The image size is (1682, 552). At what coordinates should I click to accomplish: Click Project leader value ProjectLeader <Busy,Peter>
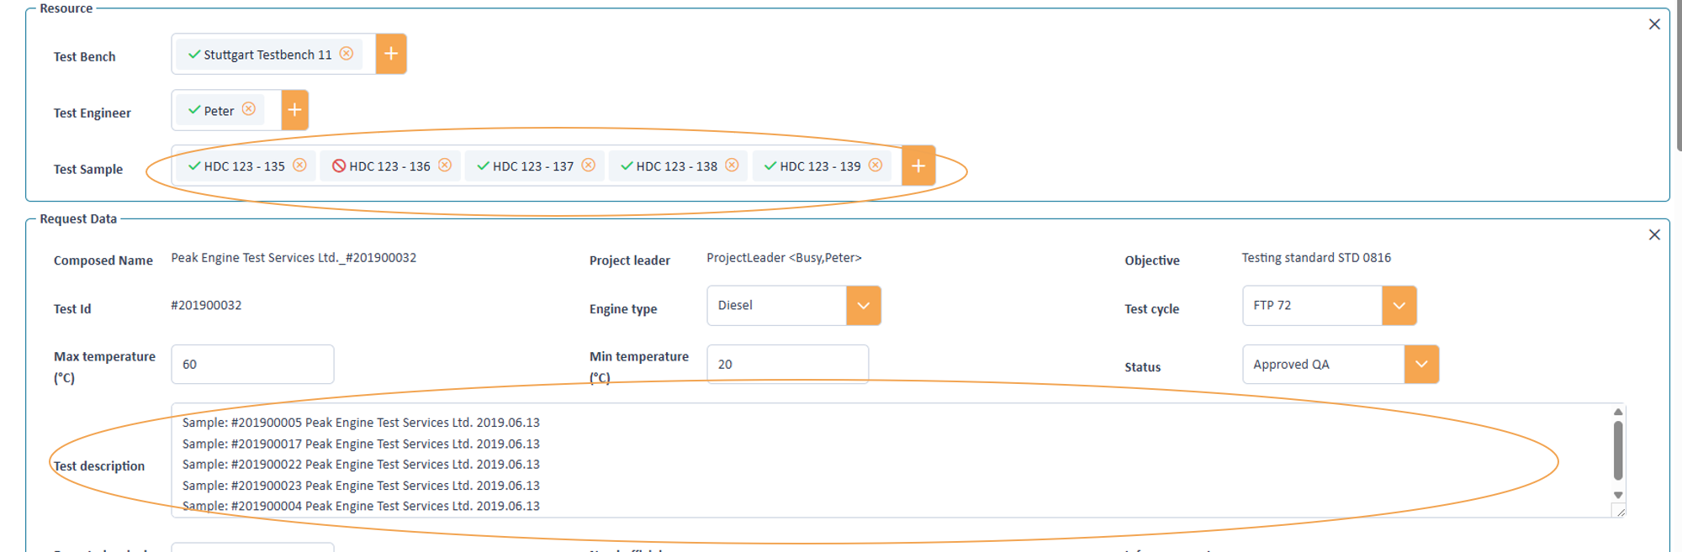(x=784, y=258)
